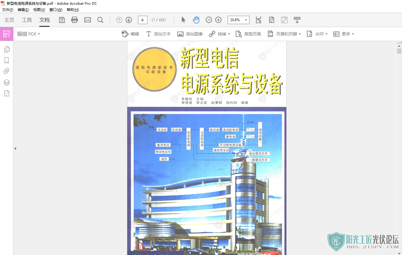
Task: Click the scrollbar up arrow
Action: [x=399, y=46]
